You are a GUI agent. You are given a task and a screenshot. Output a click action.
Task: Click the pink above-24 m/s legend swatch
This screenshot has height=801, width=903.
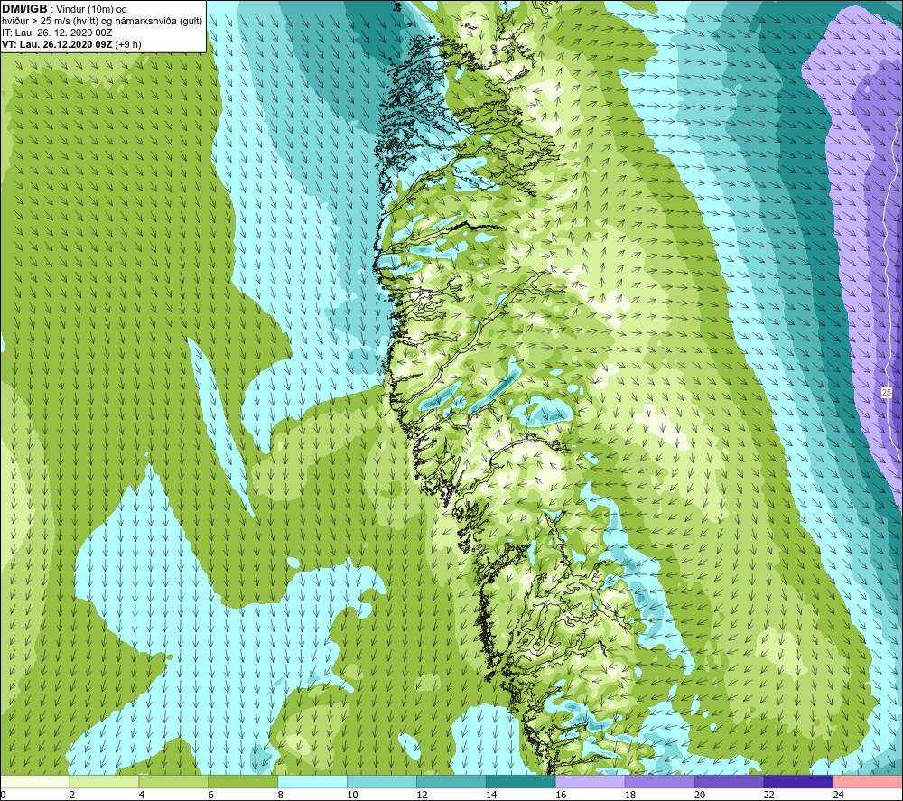[x=868, y=782]
